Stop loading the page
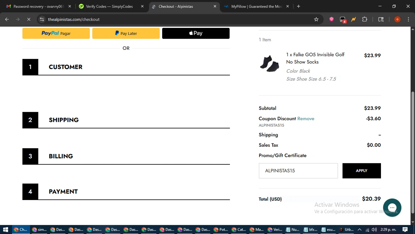Viewport: 415px width, 234px height. 29,19
